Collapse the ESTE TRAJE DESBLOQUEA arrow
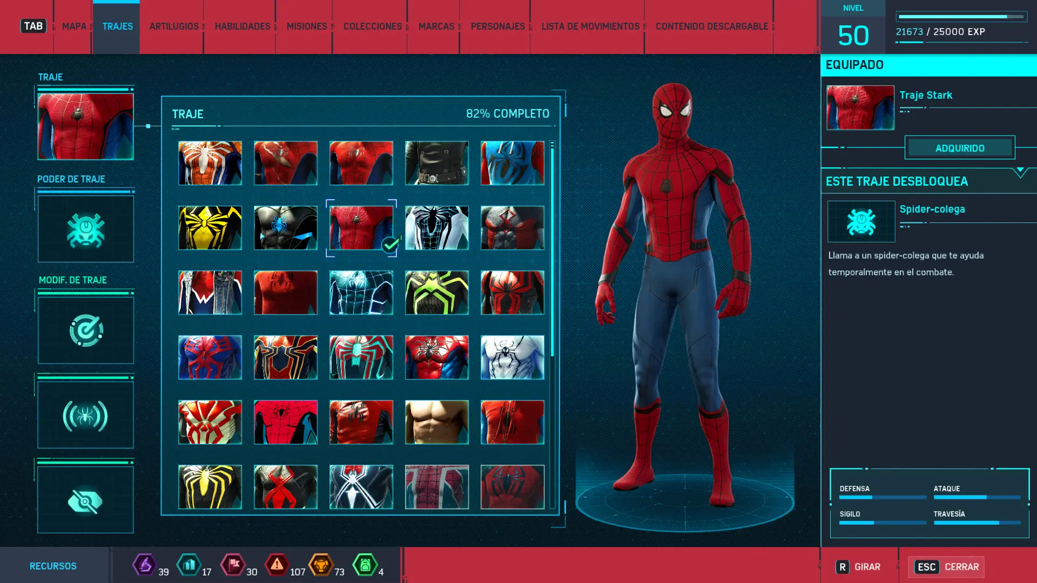This screenshot has height=583, width=1037. [x=1020, y=172]
